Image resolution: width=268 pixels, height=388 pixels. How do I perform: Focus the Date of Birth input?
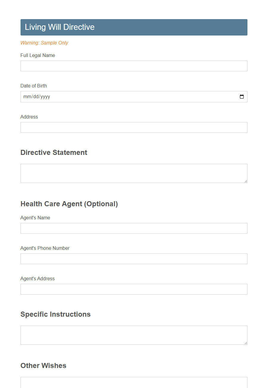coord(119,97)
